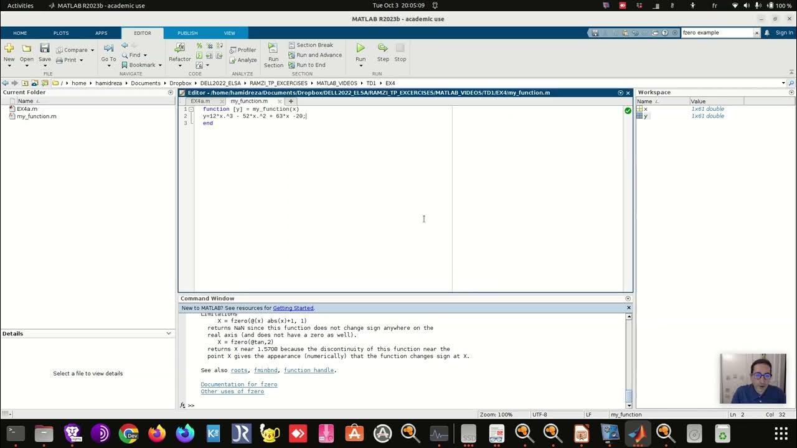The height and width of the screenshot is (448, 797).
Task: Click the Sign In link
Action: click(785, 32)
